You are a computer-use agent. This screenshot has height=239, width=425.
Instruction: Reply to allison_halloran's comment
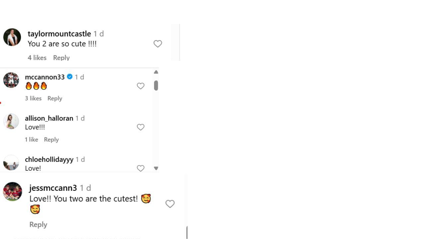(x=51, y=139)
